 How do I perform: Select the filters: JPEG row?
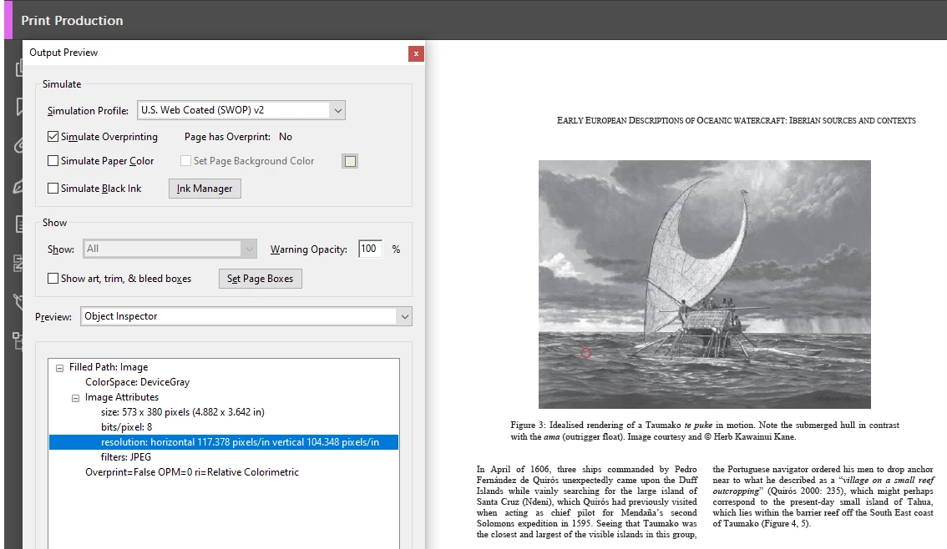(x=125, y=457)
